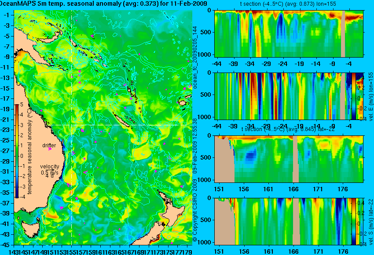This screenshot has width=374, height=255.
Task: Click the 'vel. S (m/s) lat=-22' vertical label
Action: (x=370, y=222)
